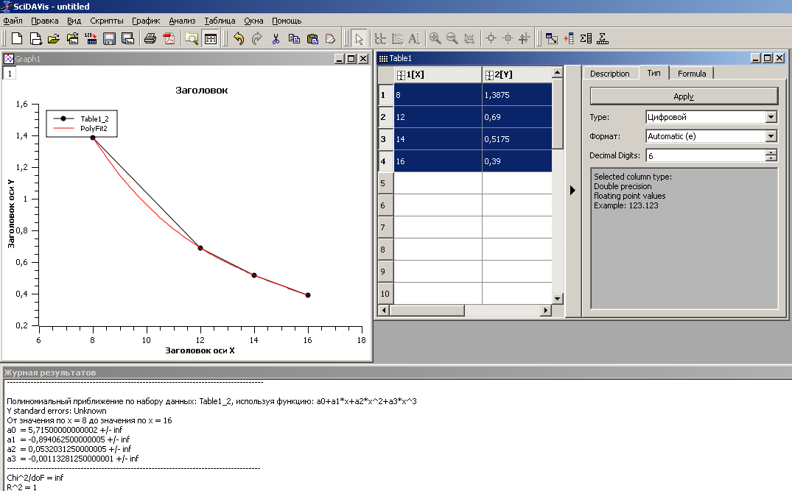Toggle the Project Explorer icon
Viewport: 792px width, 491px height.
point(192,38)
